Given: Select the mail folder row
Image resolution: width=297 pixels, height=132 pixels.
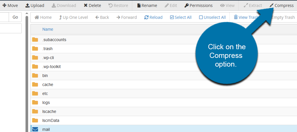Looking at the screenshot, I should [x=46, y=129].
